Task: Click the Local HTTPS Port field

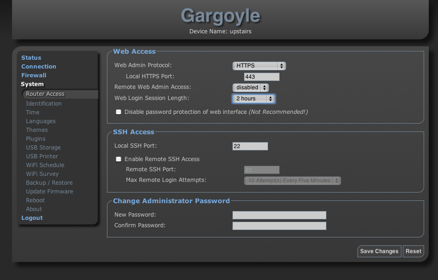Action: click(x=262, y=77)
